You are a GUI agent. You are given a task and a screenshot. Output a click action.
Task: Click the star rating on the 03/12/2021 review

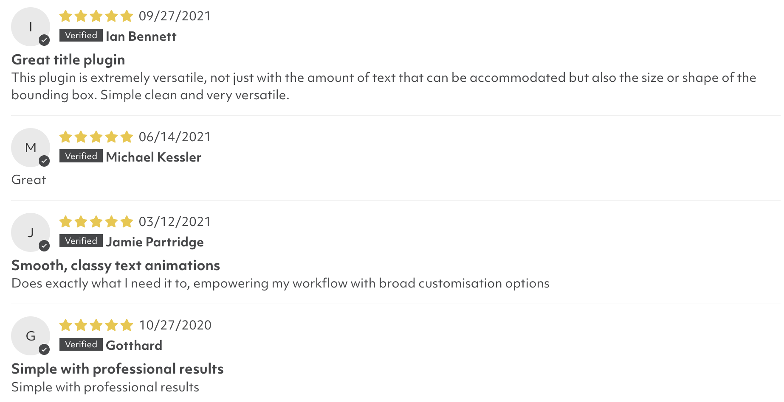96,222
